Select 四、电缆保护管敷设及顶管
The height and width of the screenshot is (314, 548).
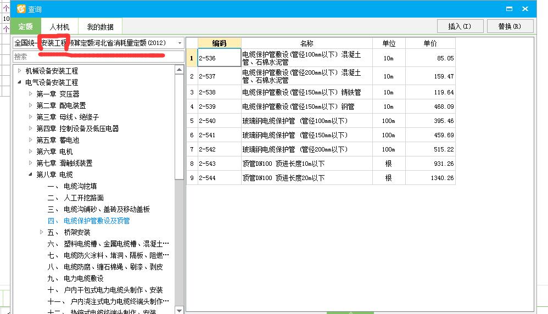(x=89, y=221)
